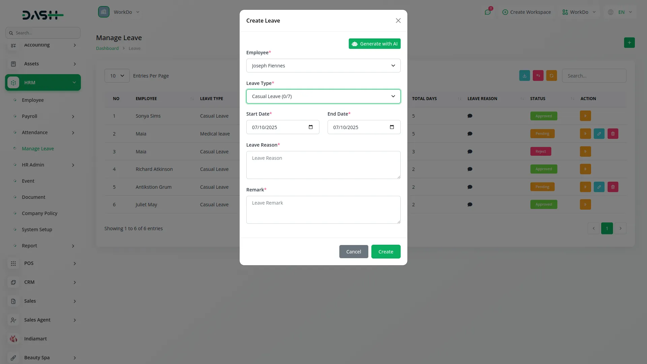The height and width of the screenshot is (364, 647).
Task: Open the Start Date calendar picker icon
Action: [x=311, y=127]
